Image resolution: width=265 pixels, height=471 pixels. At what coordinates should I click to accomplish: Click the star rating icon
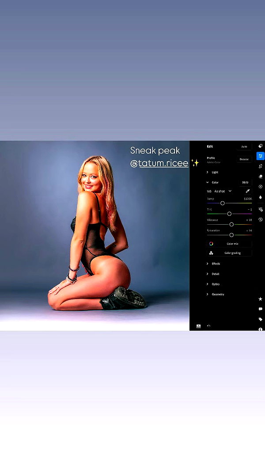click(x=260, y=299)
